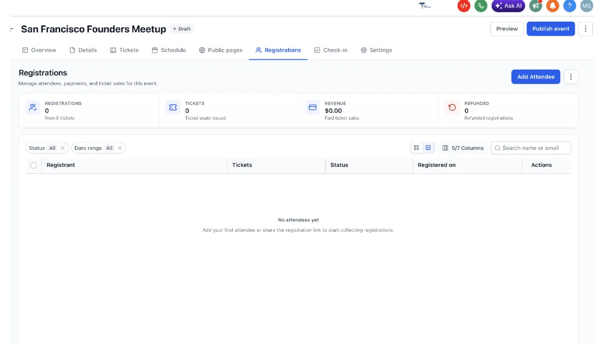The image size is (595, 344).
Task: Open the megaphone announcements icon
Action: coord(536,6)
